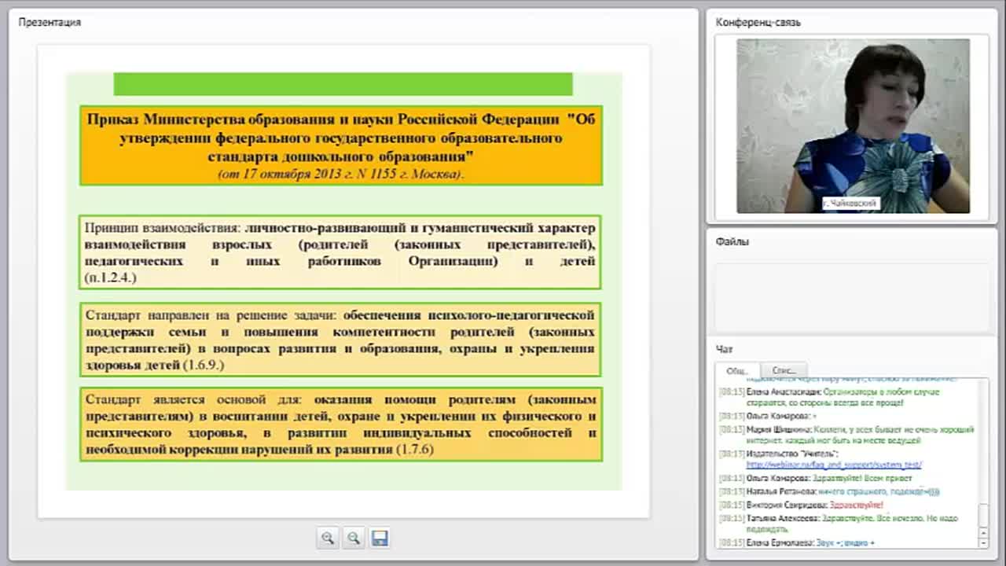Click the slide box 'Стандарт направлен на решение задачи'
Viewport: 1006px width, 566px height.
pos(341,339)
